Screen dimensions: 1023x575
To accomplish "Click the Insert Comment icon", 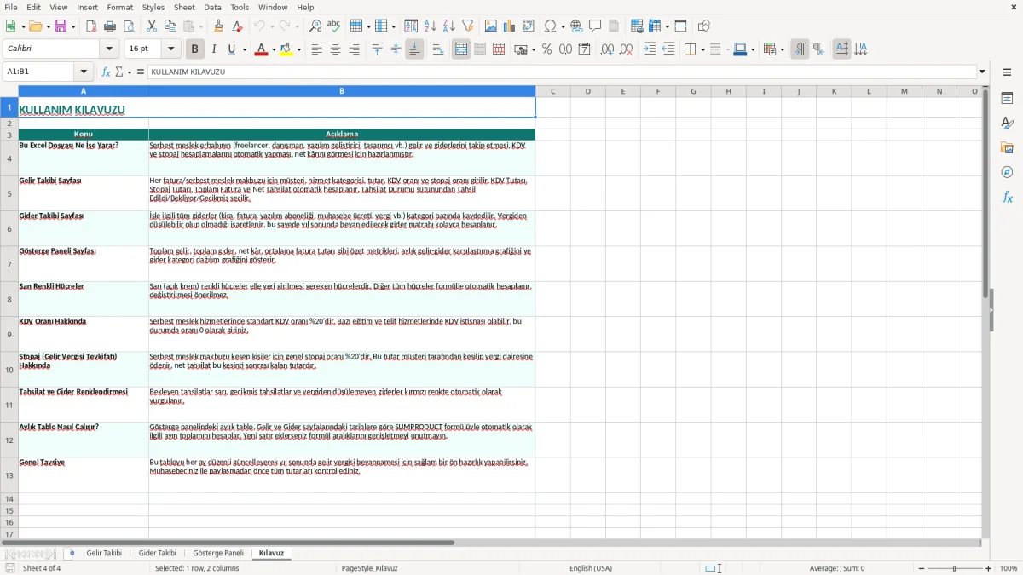I will (595, 26).
